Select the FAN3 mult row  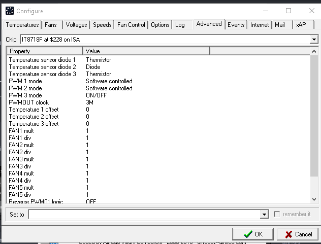click(x=158, y=159)
